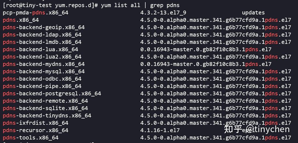Screen dimensions: 298x143
Task: Click the pcp-pmda-pdns.x86_64 package name
Action: pyautogui.click(x=36, y=13)
